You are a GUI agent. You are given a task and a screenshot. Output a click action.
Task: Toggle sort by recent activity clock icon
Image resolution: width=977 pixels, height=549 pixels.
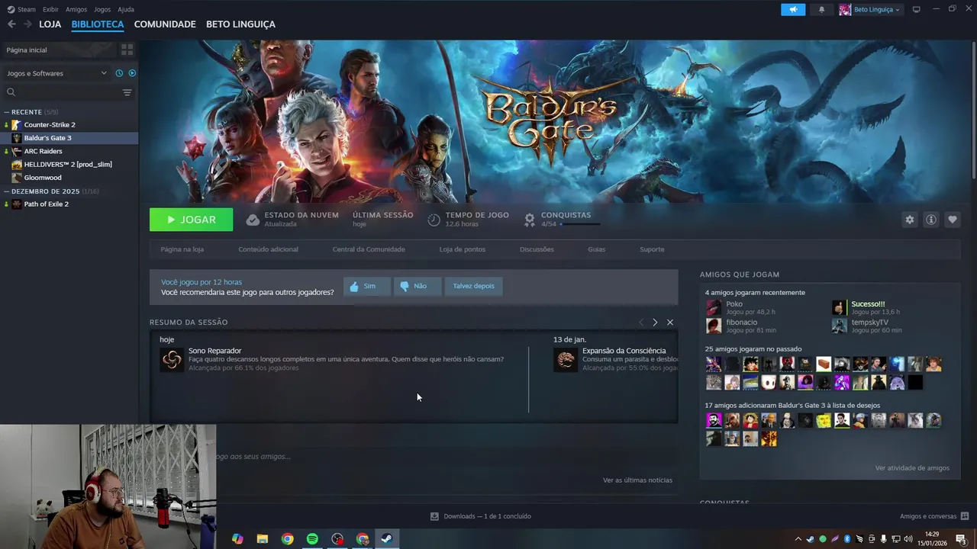coord(119,73)
